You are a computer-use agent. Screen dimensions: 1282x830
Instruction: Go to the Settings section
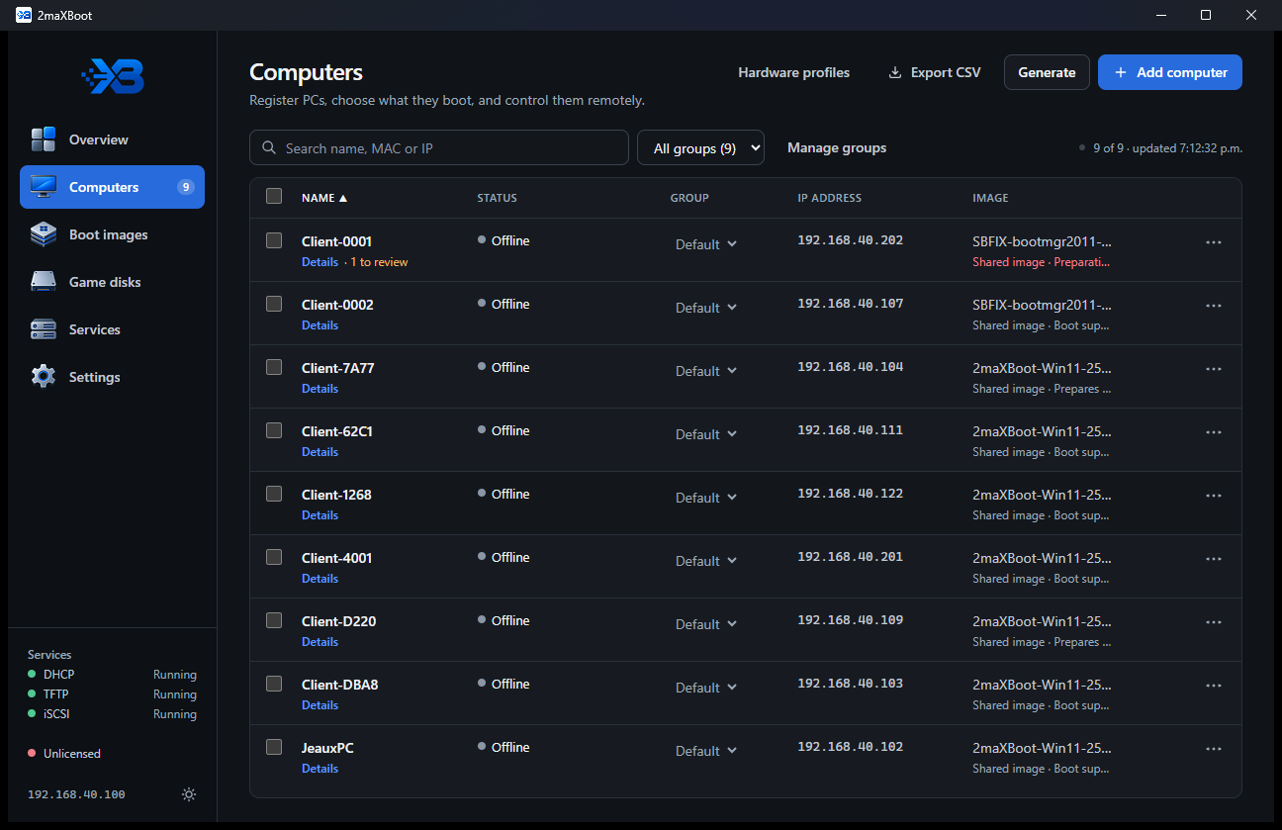point(112,377)
